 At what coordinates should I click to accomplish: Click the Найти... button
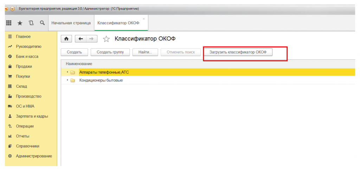[145, 52]
